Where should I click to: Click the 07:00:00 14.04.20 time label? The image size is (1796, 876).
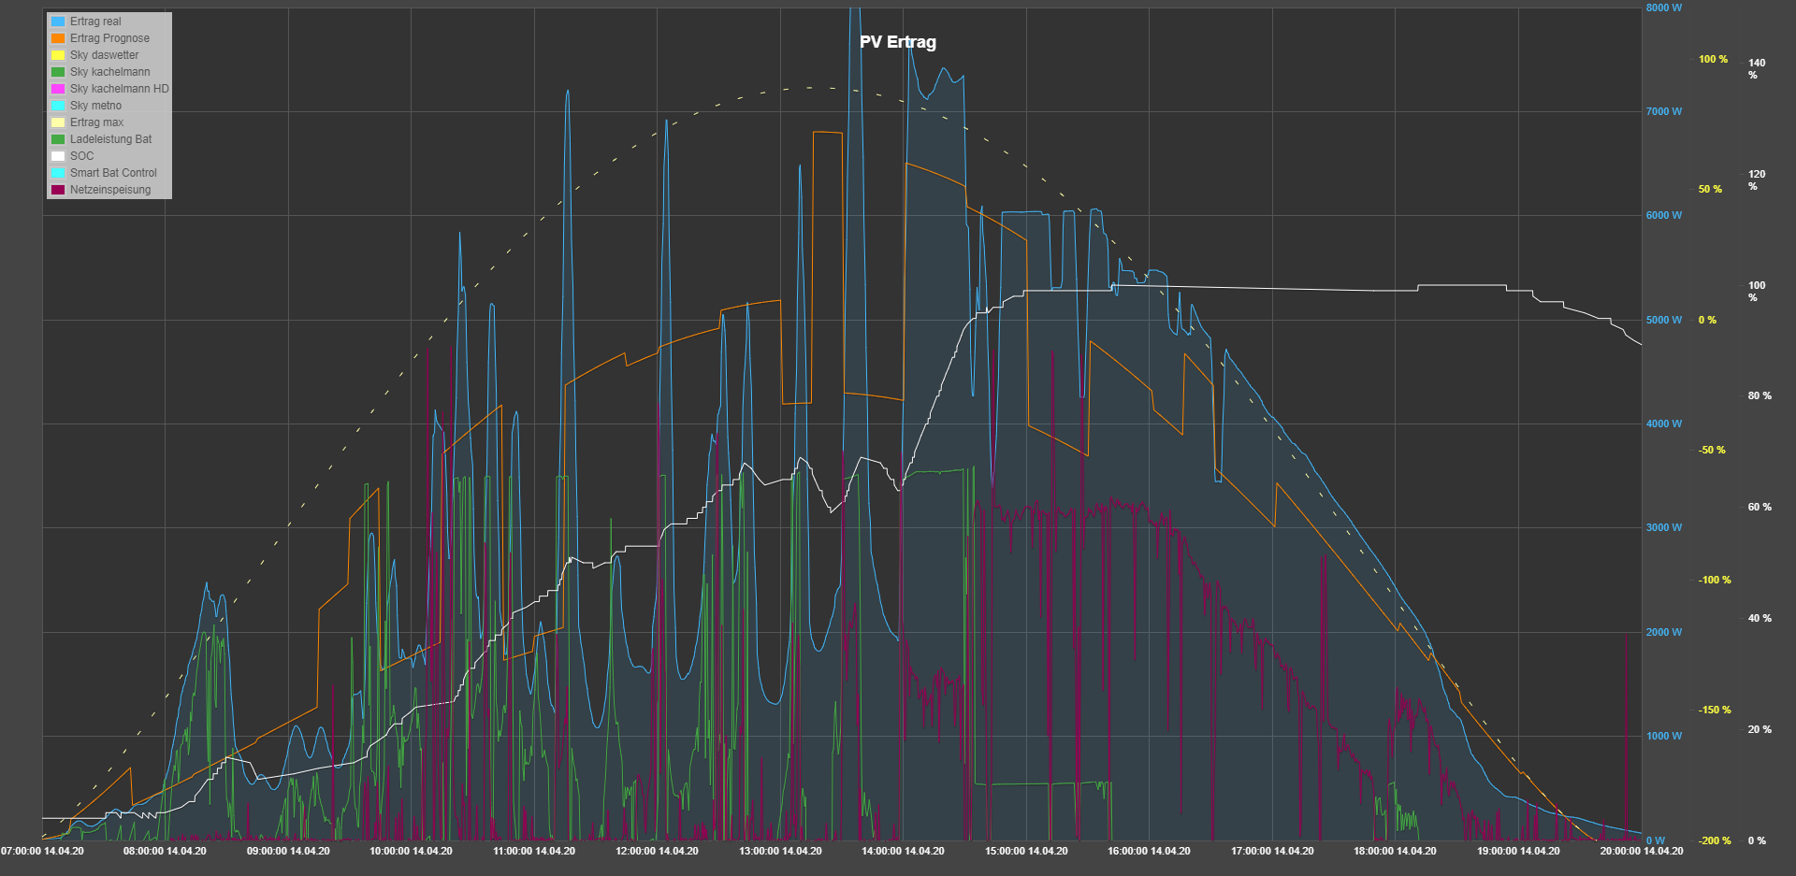coord(42,851)
